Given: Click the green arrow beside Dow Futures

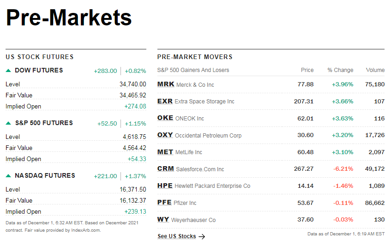Looking at the screenshot, I should (8, 71).
